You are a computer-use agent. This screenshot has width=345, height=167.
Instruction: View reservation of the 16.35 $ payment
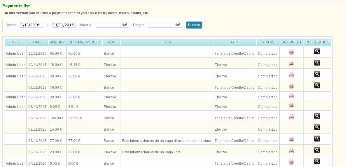(317, 63)
